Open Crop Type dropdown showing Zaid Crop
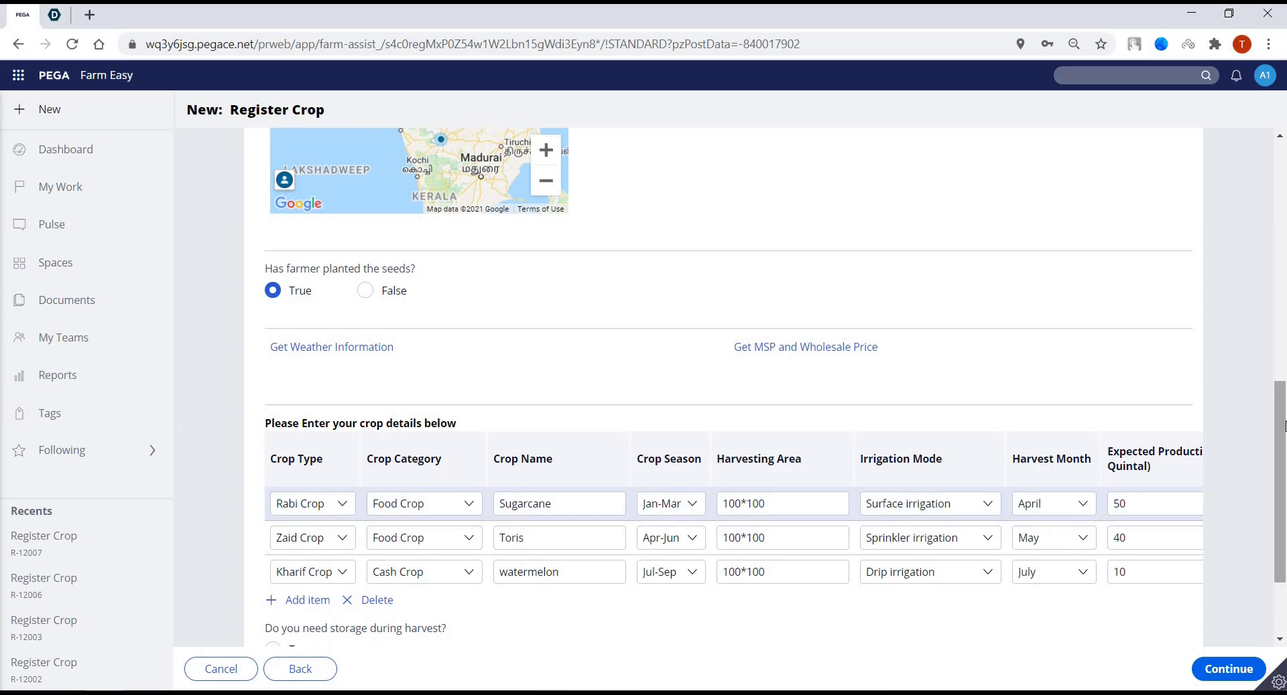The height and width of the screenshot is (695, 1287). coord(312,538)
